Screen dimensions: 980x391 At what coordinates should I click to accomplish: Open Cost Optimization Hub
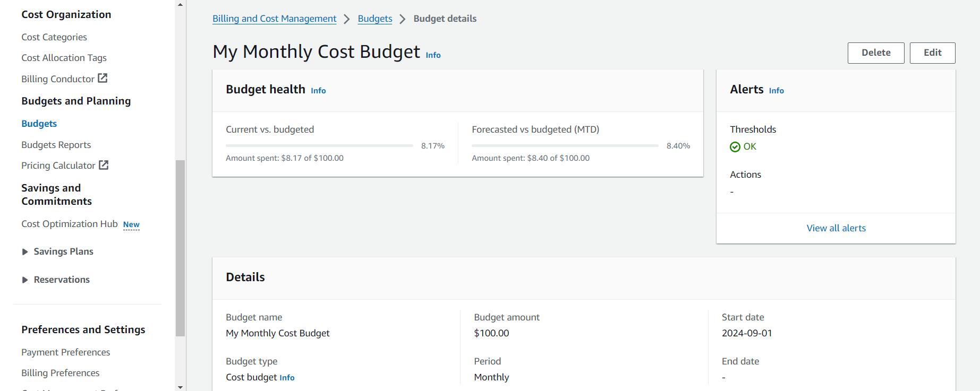click(x=70, y=224)
